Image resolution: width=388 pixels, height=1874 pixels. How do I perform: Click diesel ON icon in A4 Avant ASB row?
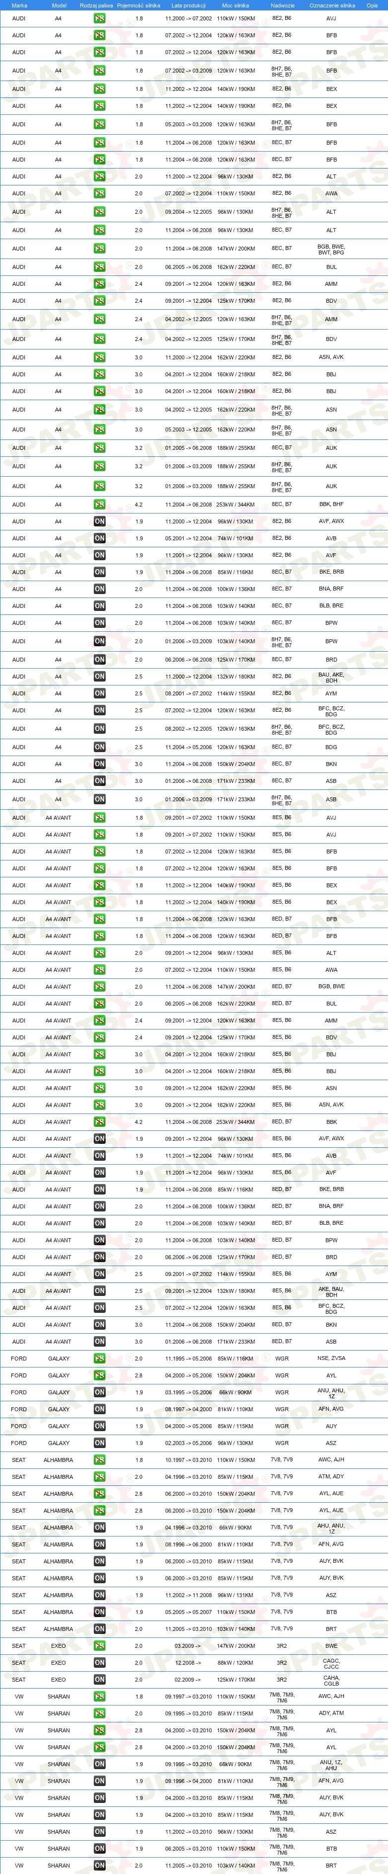[100, 1342]
